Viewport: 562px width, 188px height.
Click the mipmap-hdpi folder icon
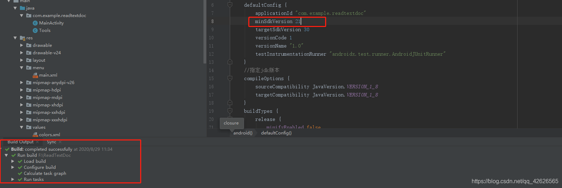click(29, 90)
